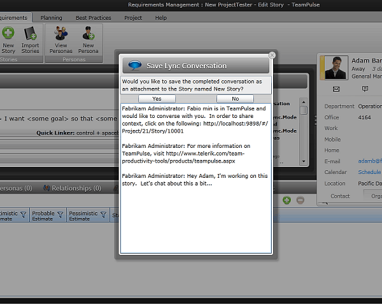The image size is (382, 304).
Task: Start instant message via chat icon
Action: (365, 89)
